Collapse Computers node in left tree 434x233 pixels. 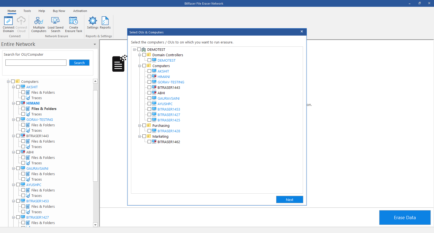(x=8, y=81)
